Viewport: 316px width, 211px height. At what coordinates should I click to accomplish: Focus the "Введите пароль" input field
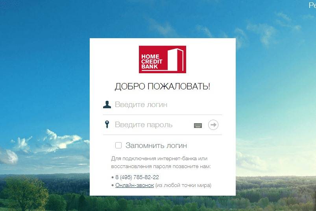152,125
